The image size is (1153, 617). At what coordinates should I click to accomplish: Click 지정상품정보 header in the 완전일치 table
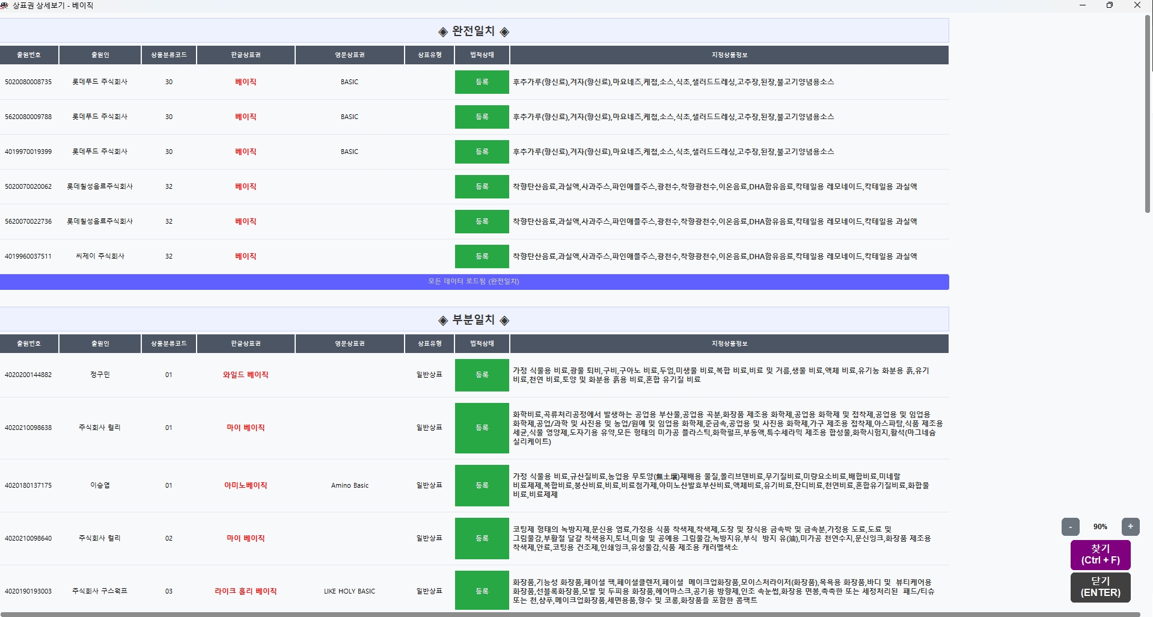[729, 55]
